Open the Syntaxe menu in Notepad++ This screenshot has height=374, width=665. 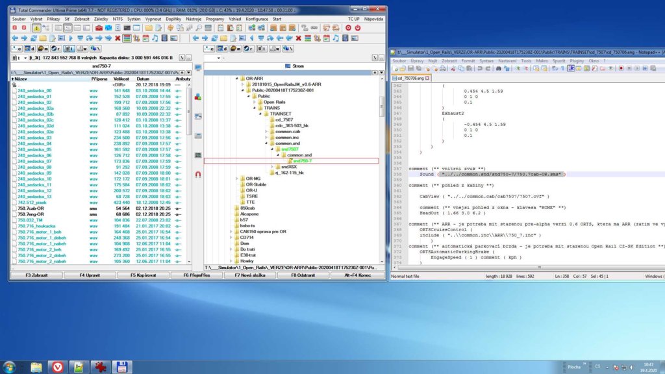[486, 60]
